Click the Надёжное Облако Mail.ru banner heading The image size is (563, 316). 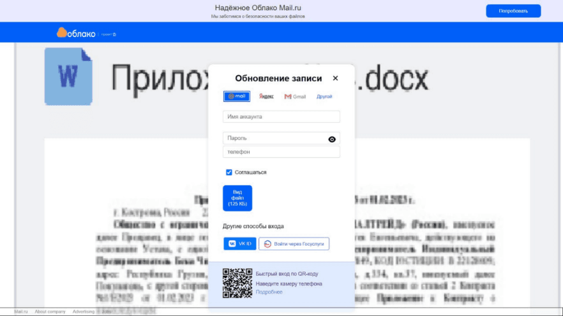[x=258, y=8]
